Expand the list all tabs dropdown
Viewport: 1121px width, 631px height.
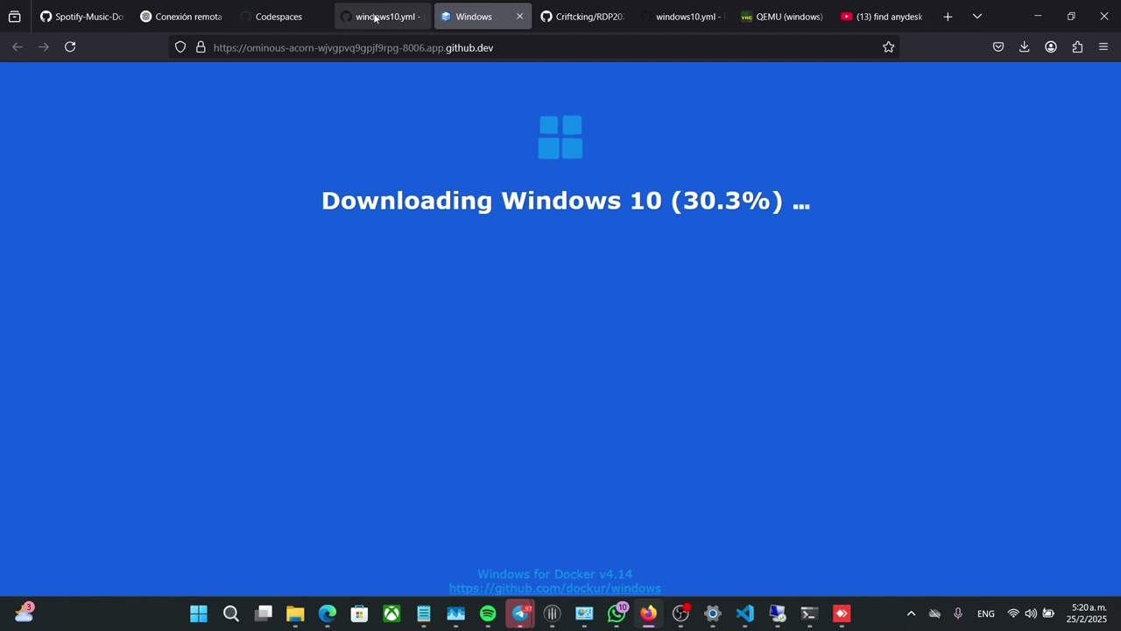[977, 17]
